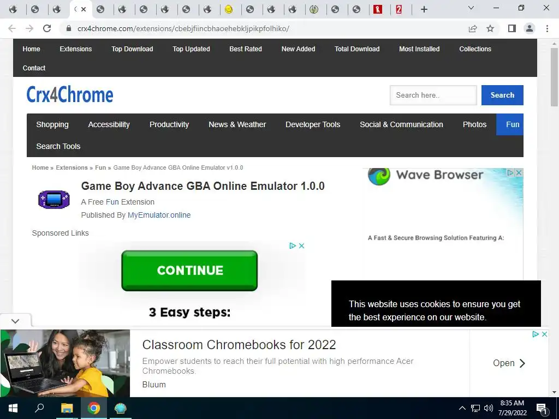Open the MyEmulator.online publisher link
The height and width of the screenshot is (419, 559).
[159, 215]
